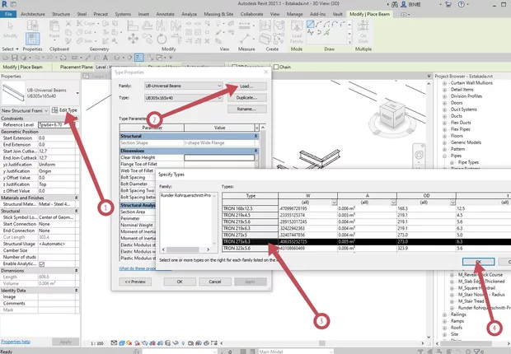
Task: Click the Load... button in Type Properties
Action: click(x=246, y=86)
